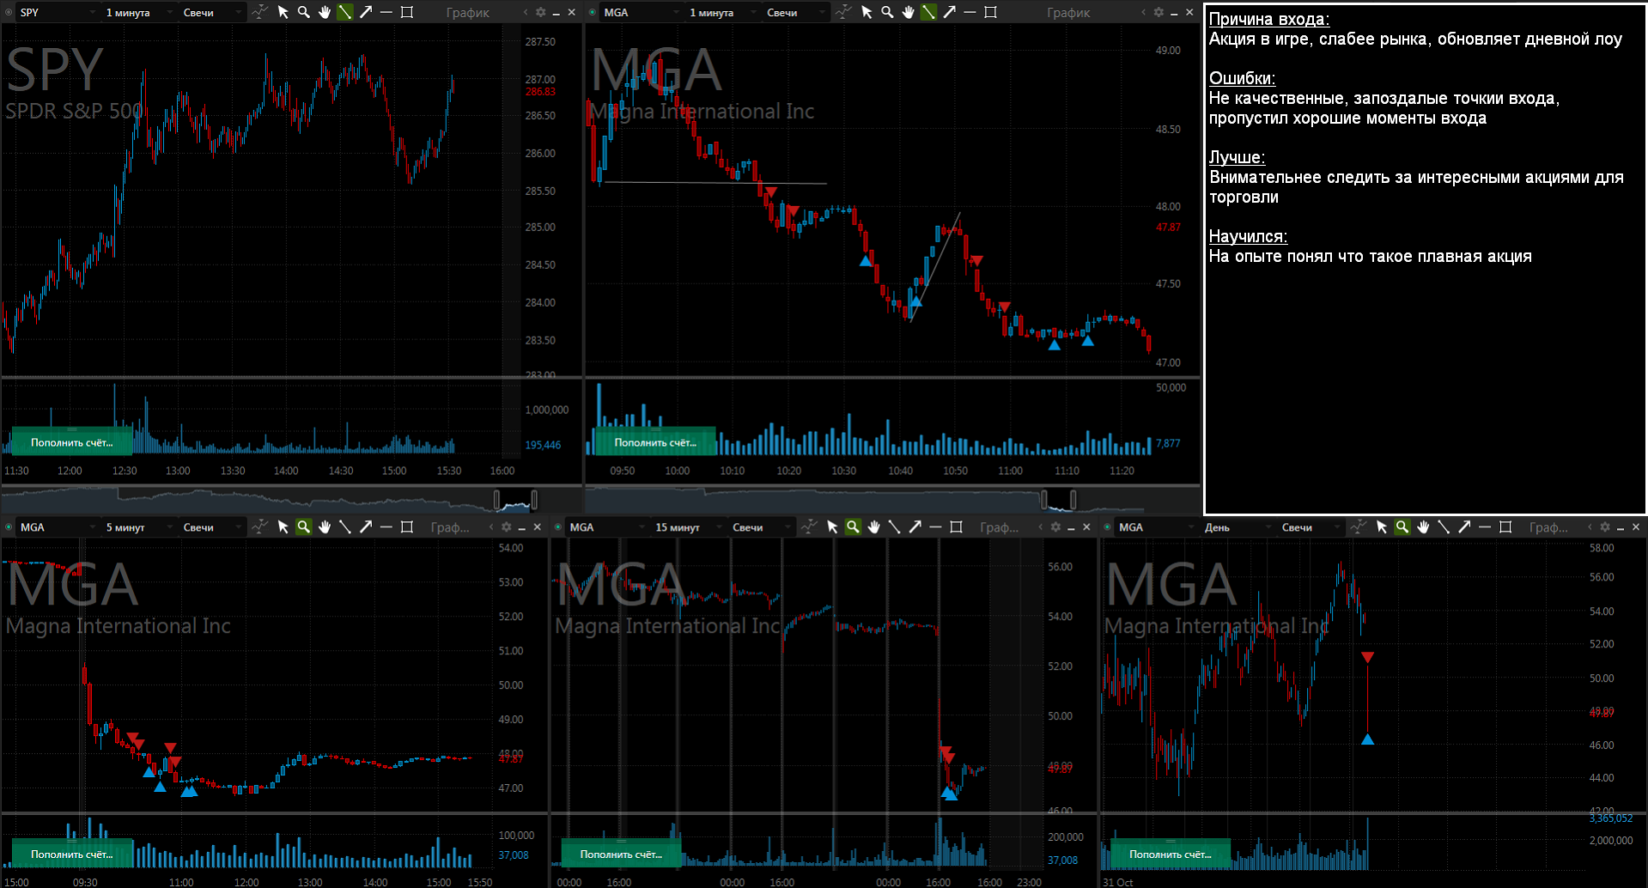Viewport: 1648px width, 888px height.
Task: Open 1 минута timeframe dropdown in top MGA chart
Action: [723, 12]
